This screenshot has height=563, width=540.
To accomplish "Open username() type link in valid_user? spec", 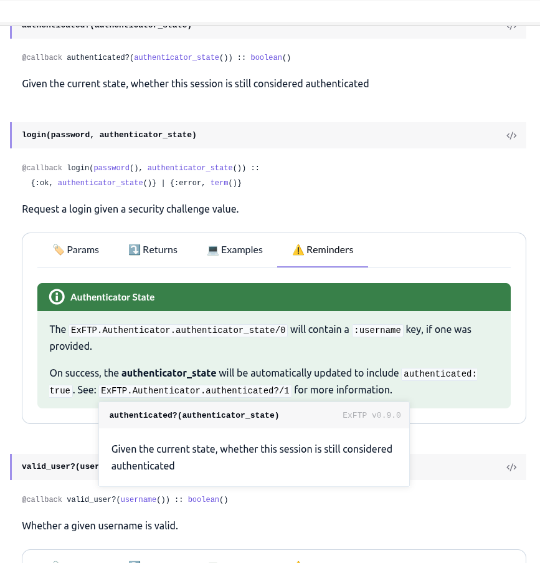I will point(138,499).
